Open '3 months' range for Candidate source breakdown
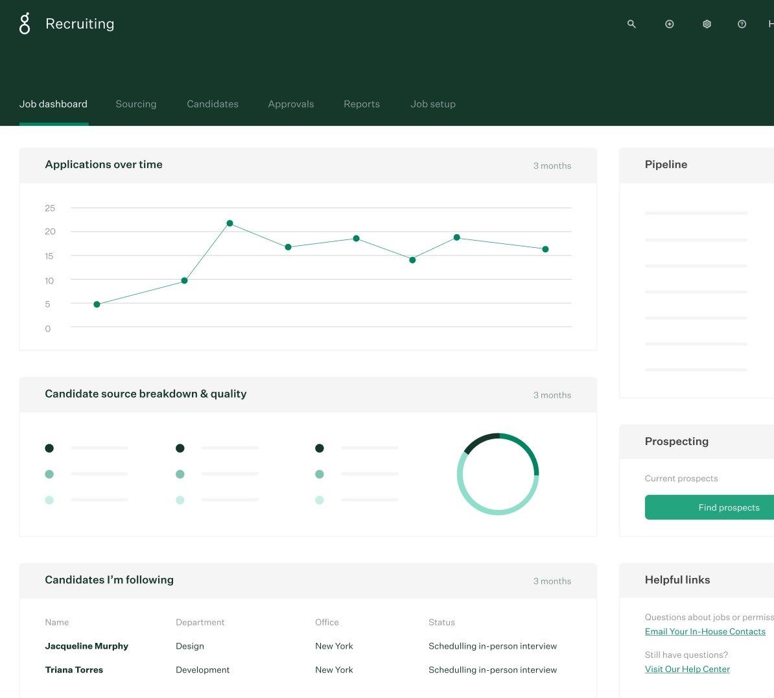 552,395
